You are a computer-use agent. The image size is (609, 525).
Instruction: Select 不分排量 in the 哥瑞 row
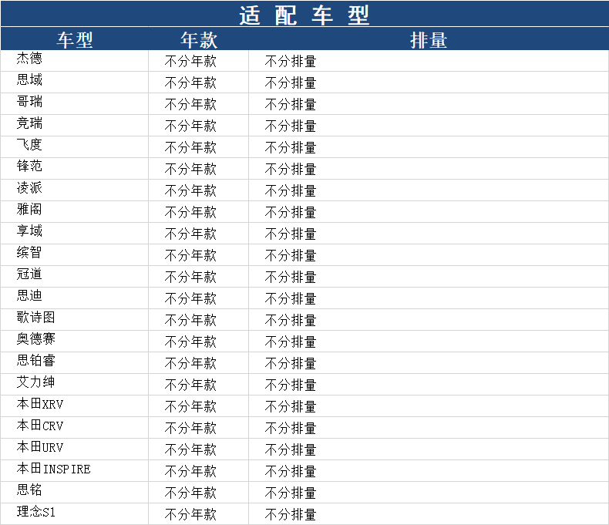tap(291, 104)
